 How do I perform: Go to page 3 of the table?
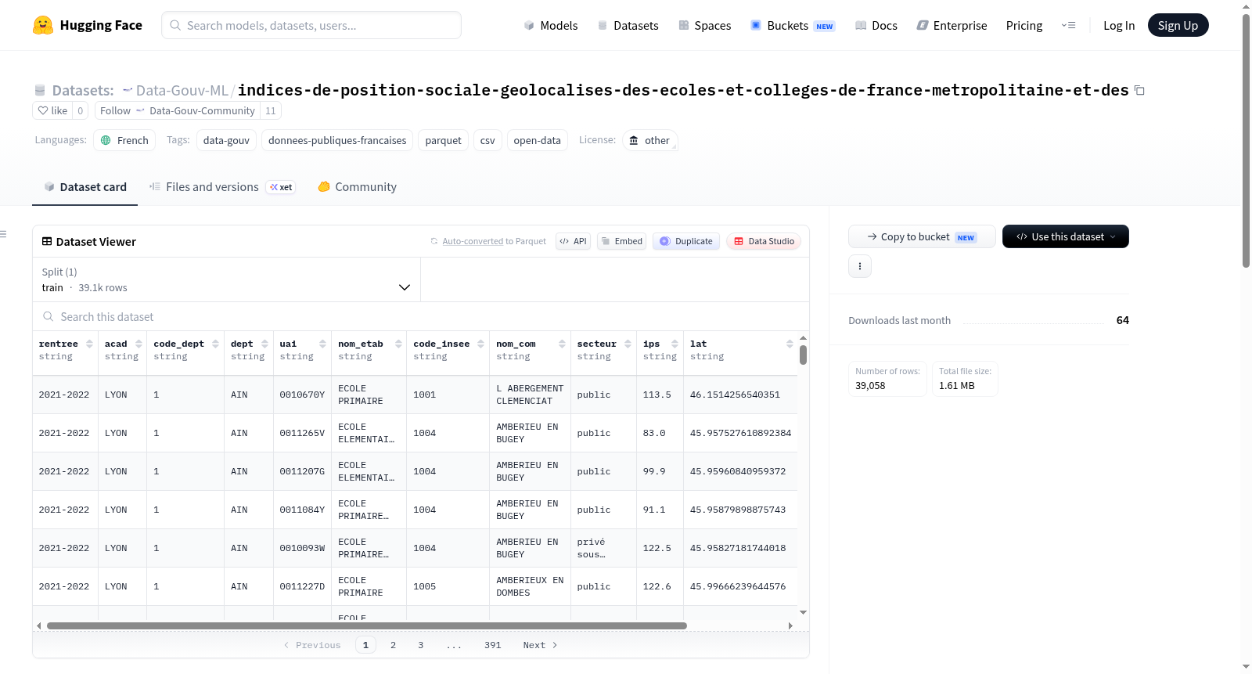(421, 645)
